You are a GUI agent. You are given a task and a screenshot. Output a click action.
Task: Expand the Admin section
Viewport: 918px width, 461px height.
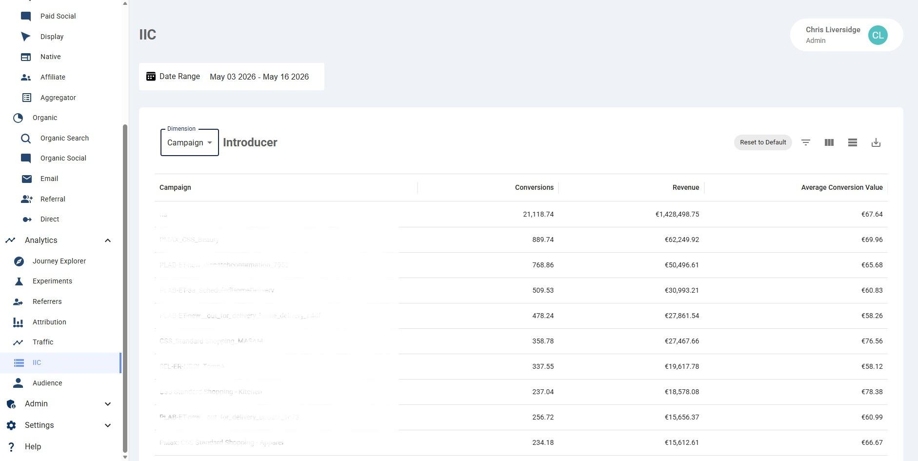coord(108,404)
